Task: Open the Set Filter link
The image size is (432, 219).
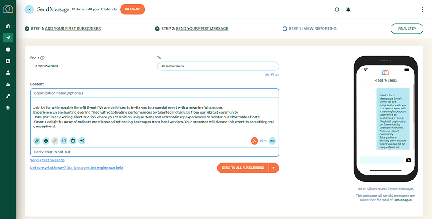Action: point(272,75)
